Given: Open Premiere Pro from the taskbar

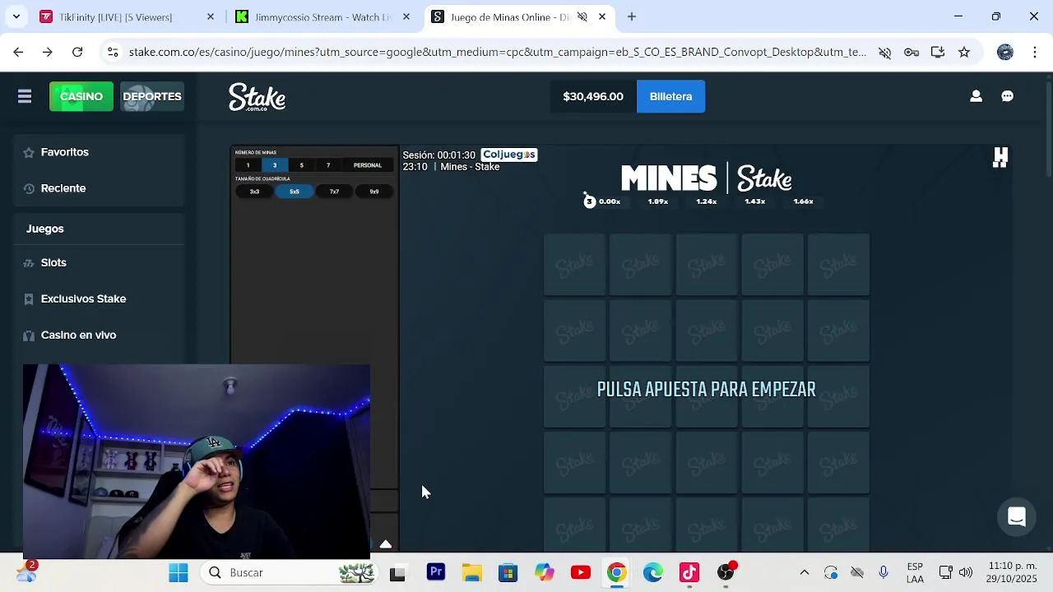Looking at the screenshot, I should 436,572.
